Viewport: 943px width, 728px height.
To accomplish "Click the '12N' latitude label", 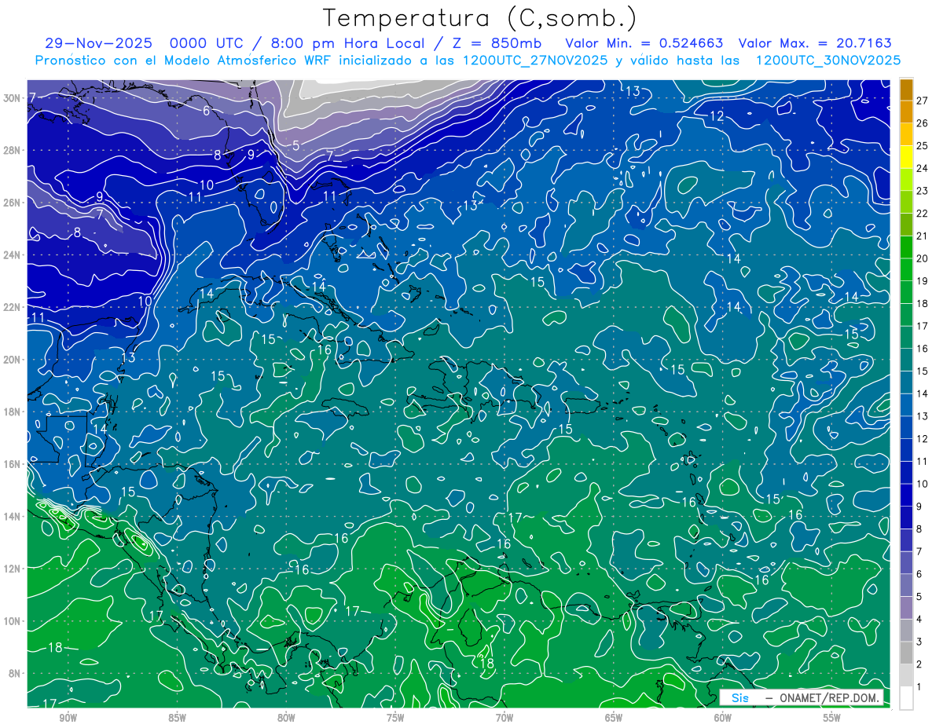I will pyautogui.click(x=13, y=569).
